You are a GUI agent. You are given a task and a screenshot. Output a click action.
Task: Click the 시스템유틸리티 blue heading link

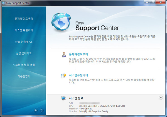[78, 75]
